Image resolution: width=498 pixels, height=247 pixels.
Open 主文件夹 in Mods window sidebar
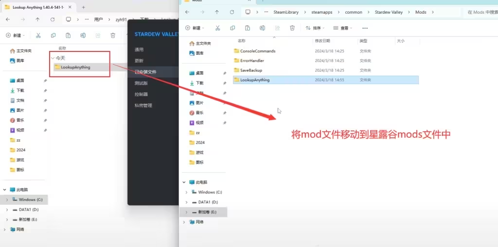tap(200, 44)
